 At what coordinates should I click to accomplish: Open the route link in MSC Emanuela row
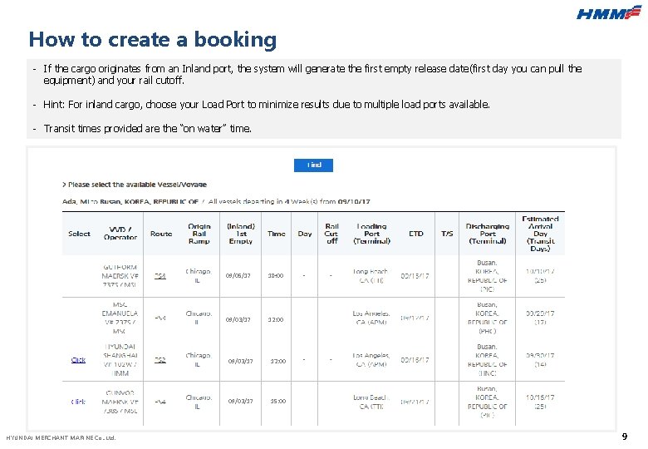pyautogui.click(x=160, y=318)
